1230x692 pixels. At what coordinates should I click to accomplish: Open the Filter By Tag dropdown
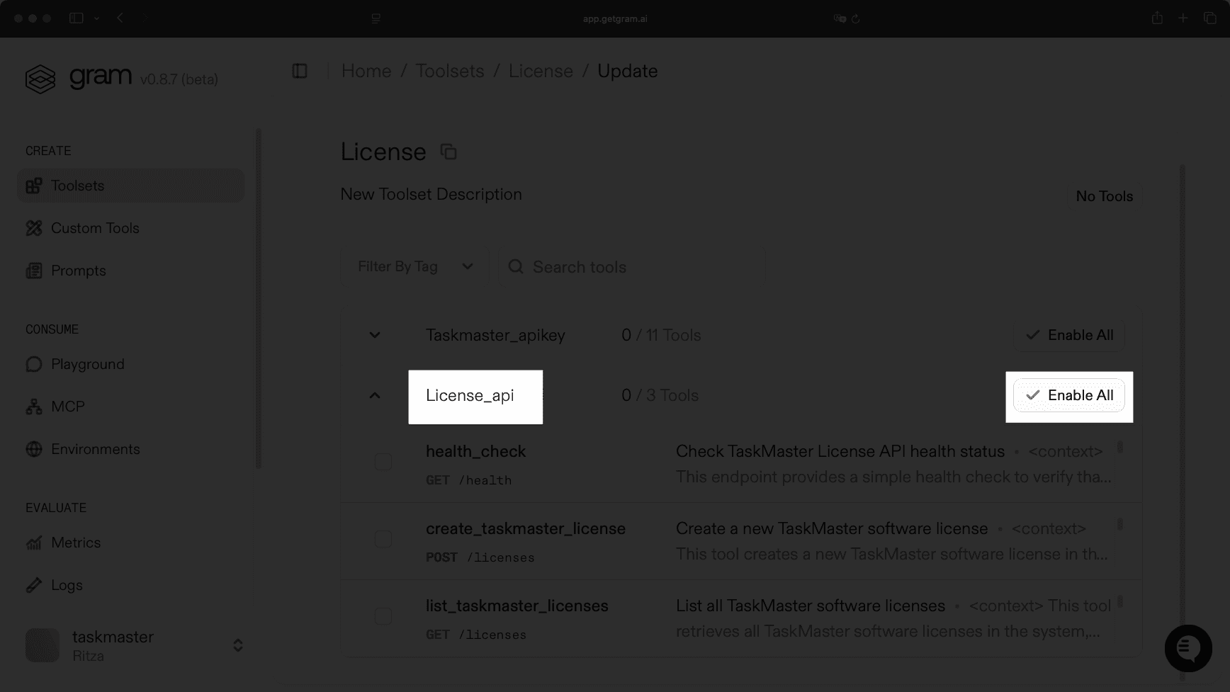coord(414,266)
